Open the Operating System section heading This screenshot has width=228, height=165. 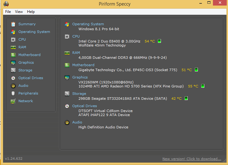(88, 24)
